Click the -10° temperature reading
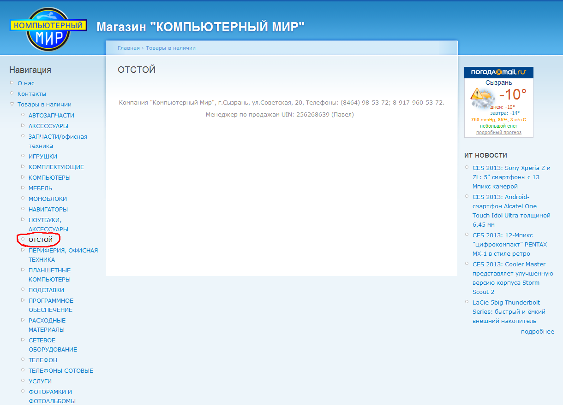 (x=513, y=94)
